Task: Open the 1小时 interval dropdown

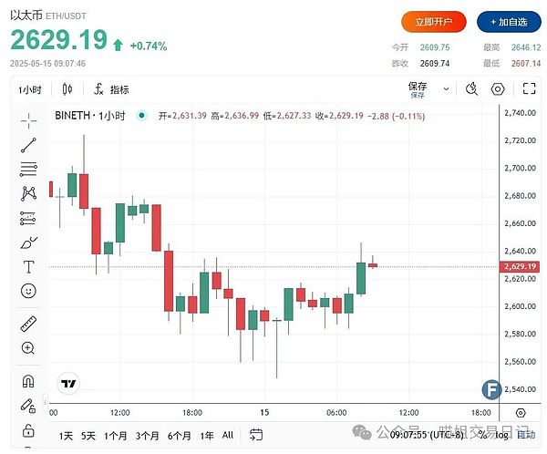Action: (x=30, y=89)
